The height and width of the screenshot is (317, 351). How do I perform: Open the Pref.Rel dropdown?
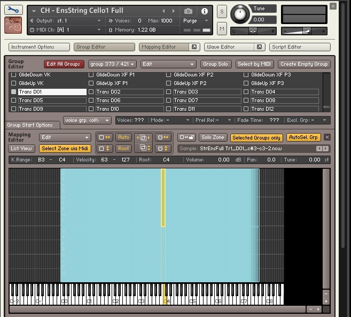pyautogui.click(x=213, y=120)
